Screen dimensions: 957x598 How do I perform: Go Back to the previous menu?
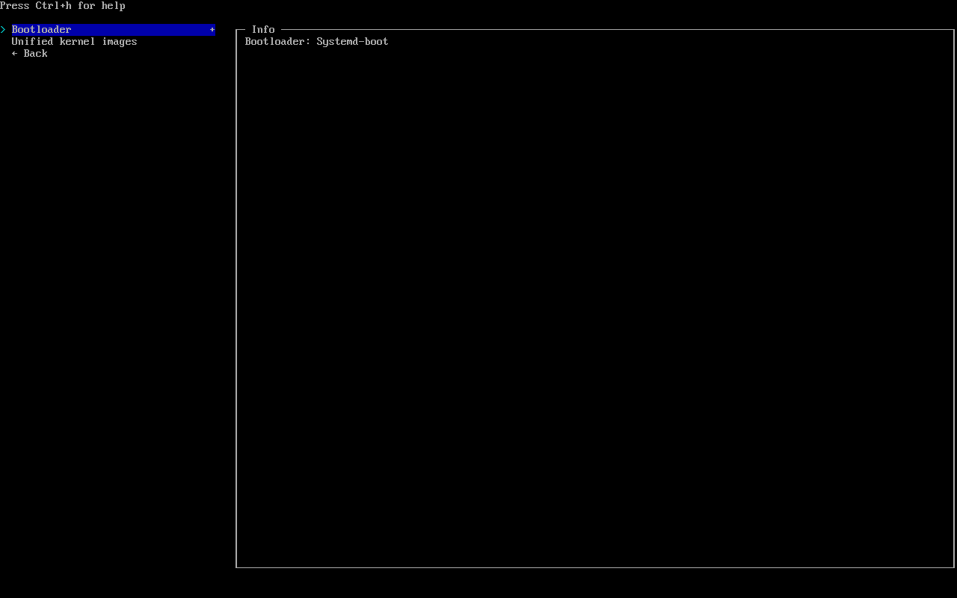pyautogui.click(x=35, y=54)
